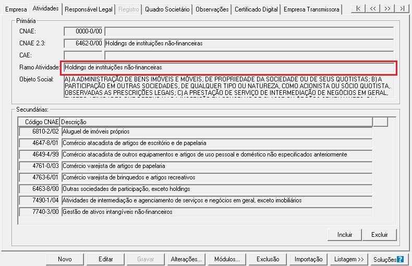Select the Atividades tab
This screenshot has width=412, height=266.
(x=45, y=8)
